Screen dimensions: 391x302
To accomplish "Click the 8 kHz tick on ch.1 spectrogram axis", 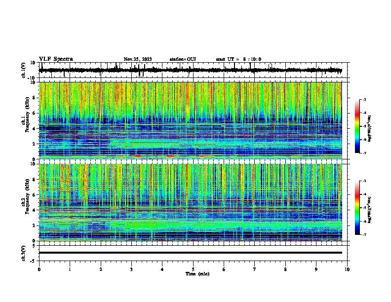I will pos(34,98).
